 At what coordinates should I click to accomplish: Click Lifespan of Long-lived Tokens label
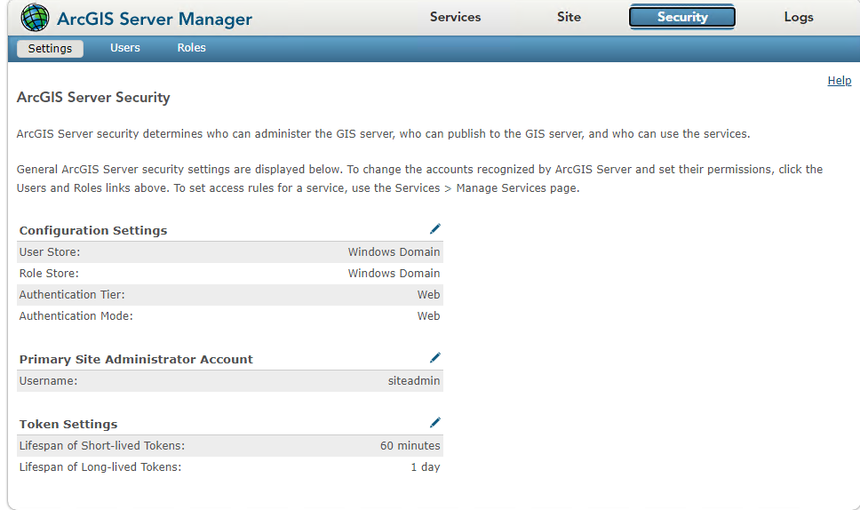pyautogui.click(x=100, y=466)
